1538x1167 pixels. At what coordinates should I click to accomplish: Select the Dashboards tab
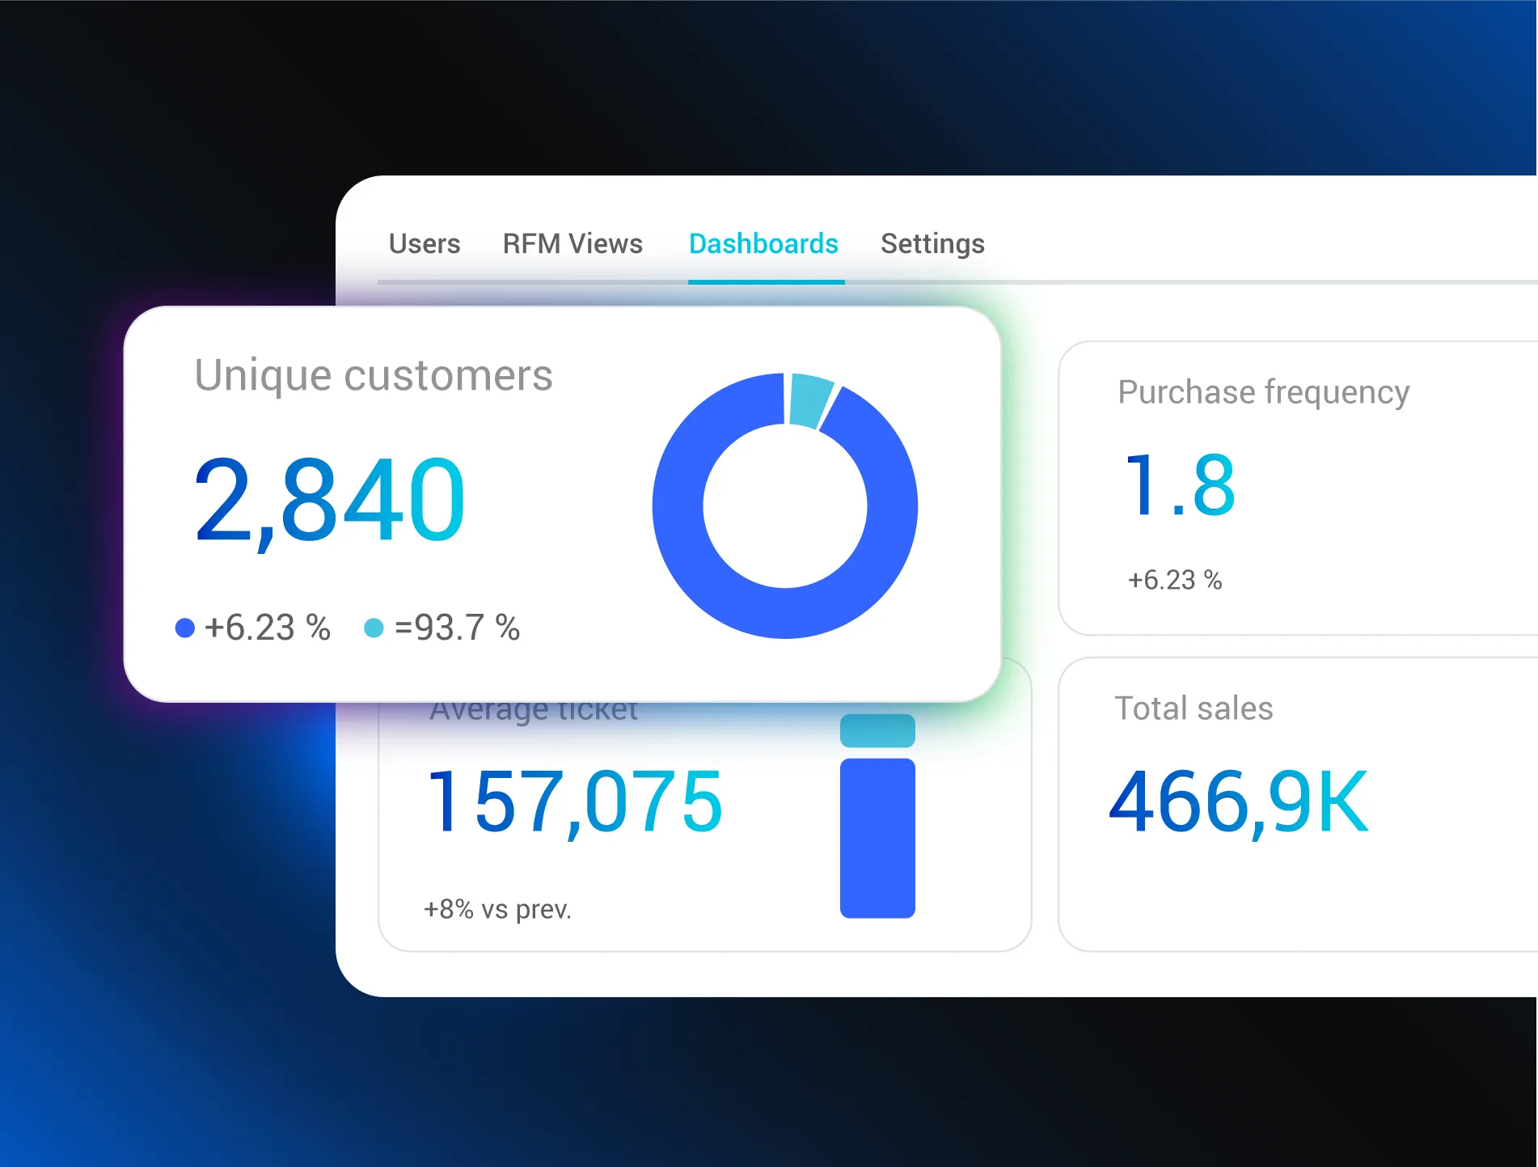pos(763,243)
